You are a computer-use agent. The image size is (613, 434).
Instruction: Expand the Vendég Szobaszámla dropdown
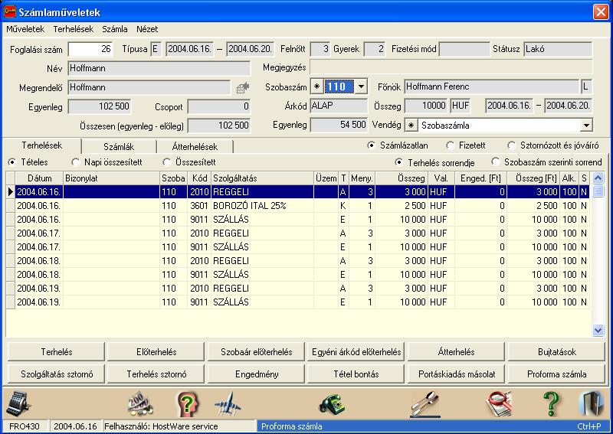tap(586, 126)
